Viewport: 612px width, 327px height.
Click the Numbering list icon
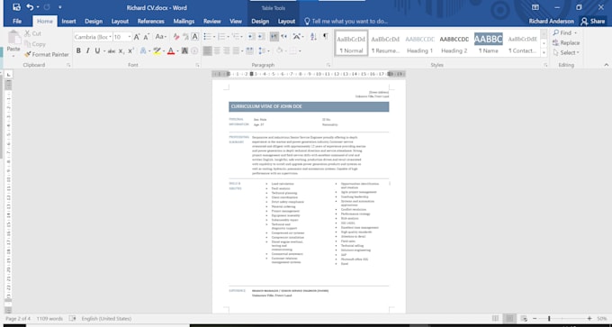221,37
